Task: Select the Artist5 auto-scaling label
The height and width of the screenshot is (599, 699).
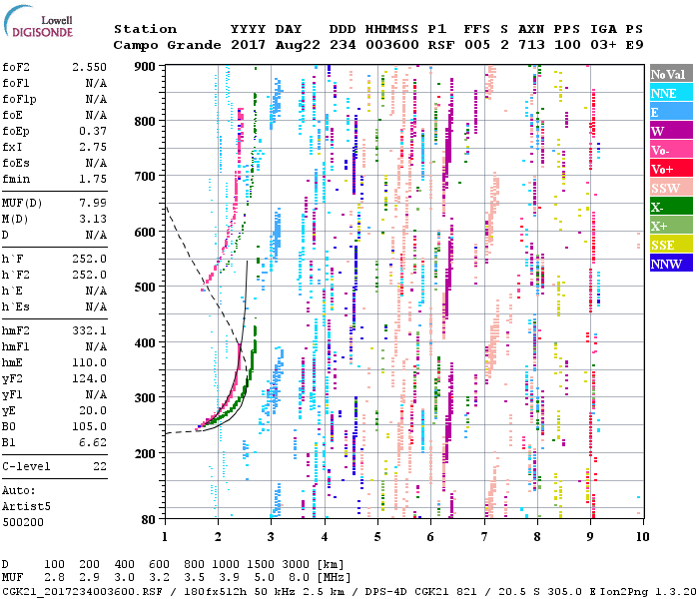Action: 26,506
